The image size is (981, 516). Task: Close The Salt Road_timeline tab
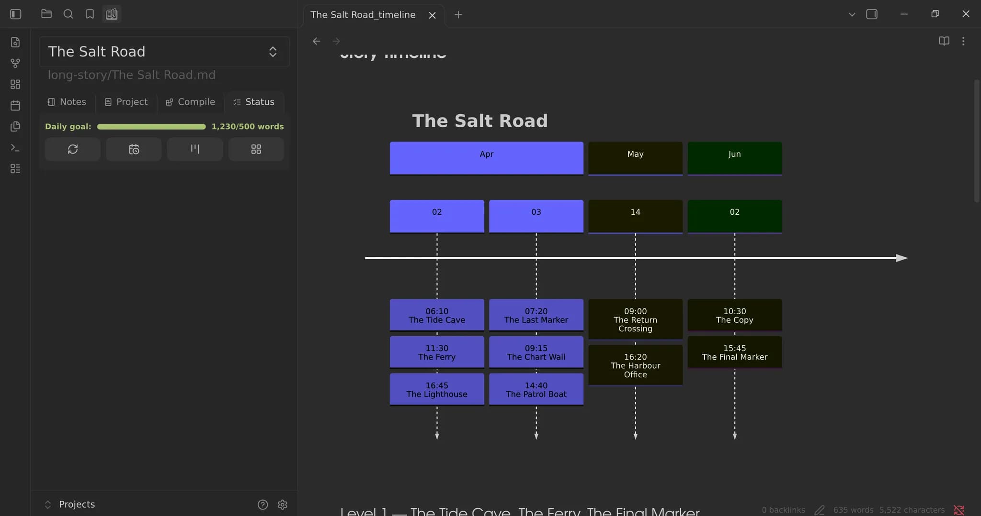pos(432,15)
